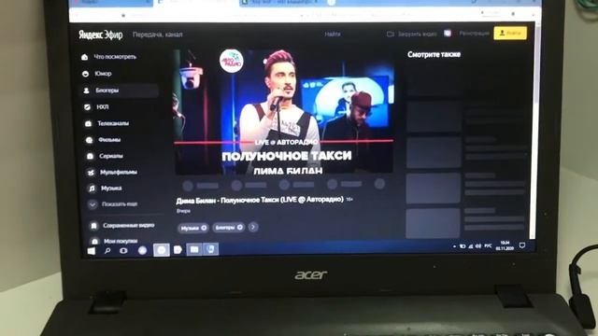Click the 'Вчера' date label
Viewport: 598px width, 336px height.
[x=183, y=211]
